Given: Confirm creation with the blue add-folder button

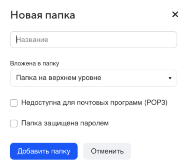Looking at the screenshot, I should click(44, 151).
